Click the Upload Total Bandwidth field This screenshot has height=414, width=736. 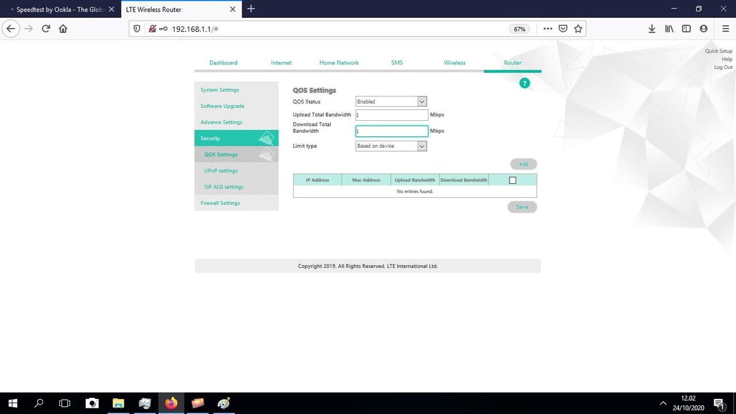tap(392, 115)
